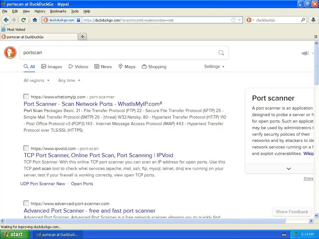Select the portscan at DuckDuckGo tab
Image resolution: width=319 pixels, height=239 pixels.
[39, 37]
